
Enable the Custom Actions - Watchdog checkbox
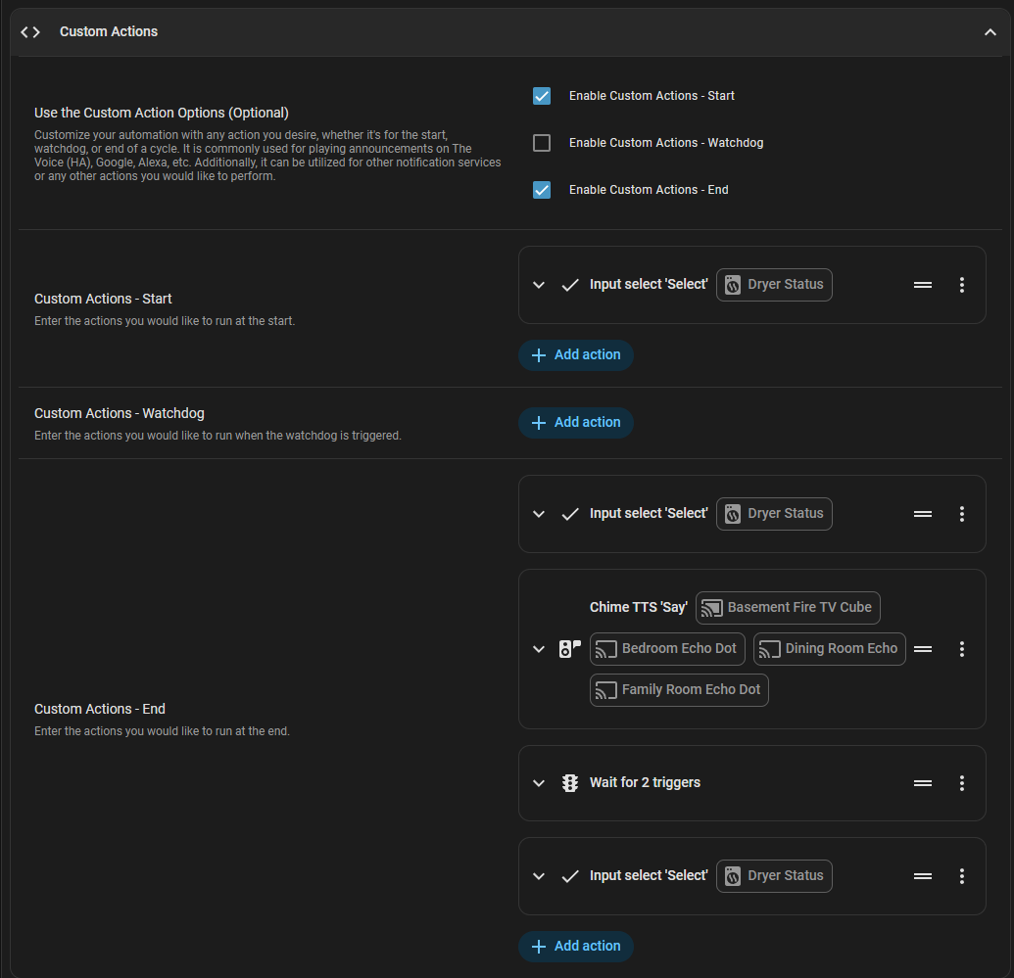click(542, 143)
